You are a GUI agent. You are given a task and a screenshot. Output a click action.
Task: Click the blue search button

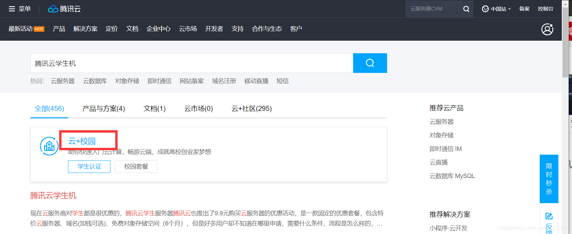click(x=370, y=63)
